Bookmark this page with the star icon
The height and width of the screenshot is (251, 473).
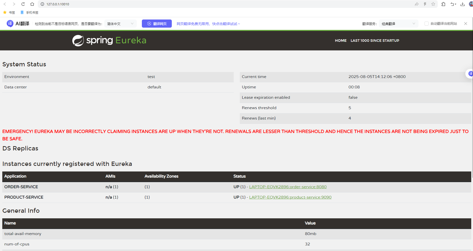pyautogui.click(x=433, y=4)
